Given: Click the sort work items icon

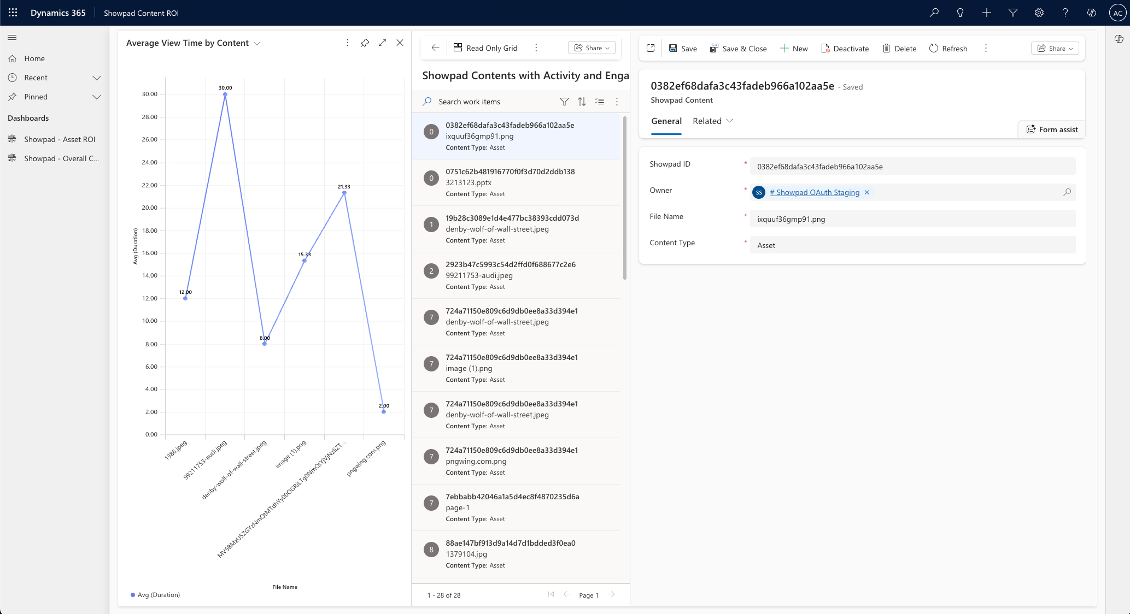Looking at the screenshot, I should coord(582,102).
